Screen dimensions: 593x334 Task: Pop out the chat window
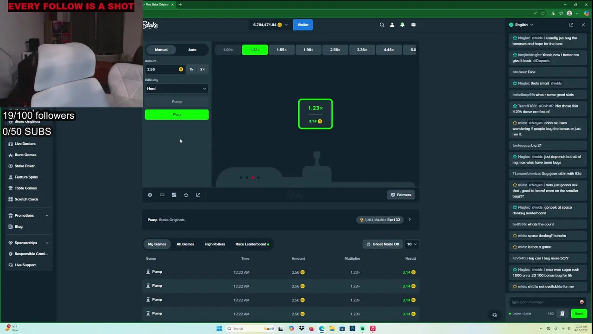pos(571,25)
